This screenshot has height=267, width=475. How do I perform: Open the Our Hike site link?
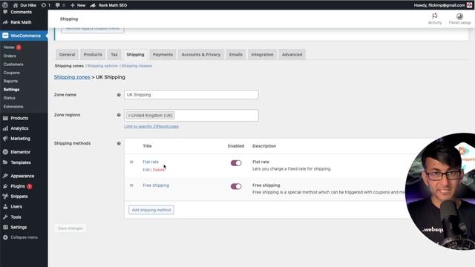point(24,5)
